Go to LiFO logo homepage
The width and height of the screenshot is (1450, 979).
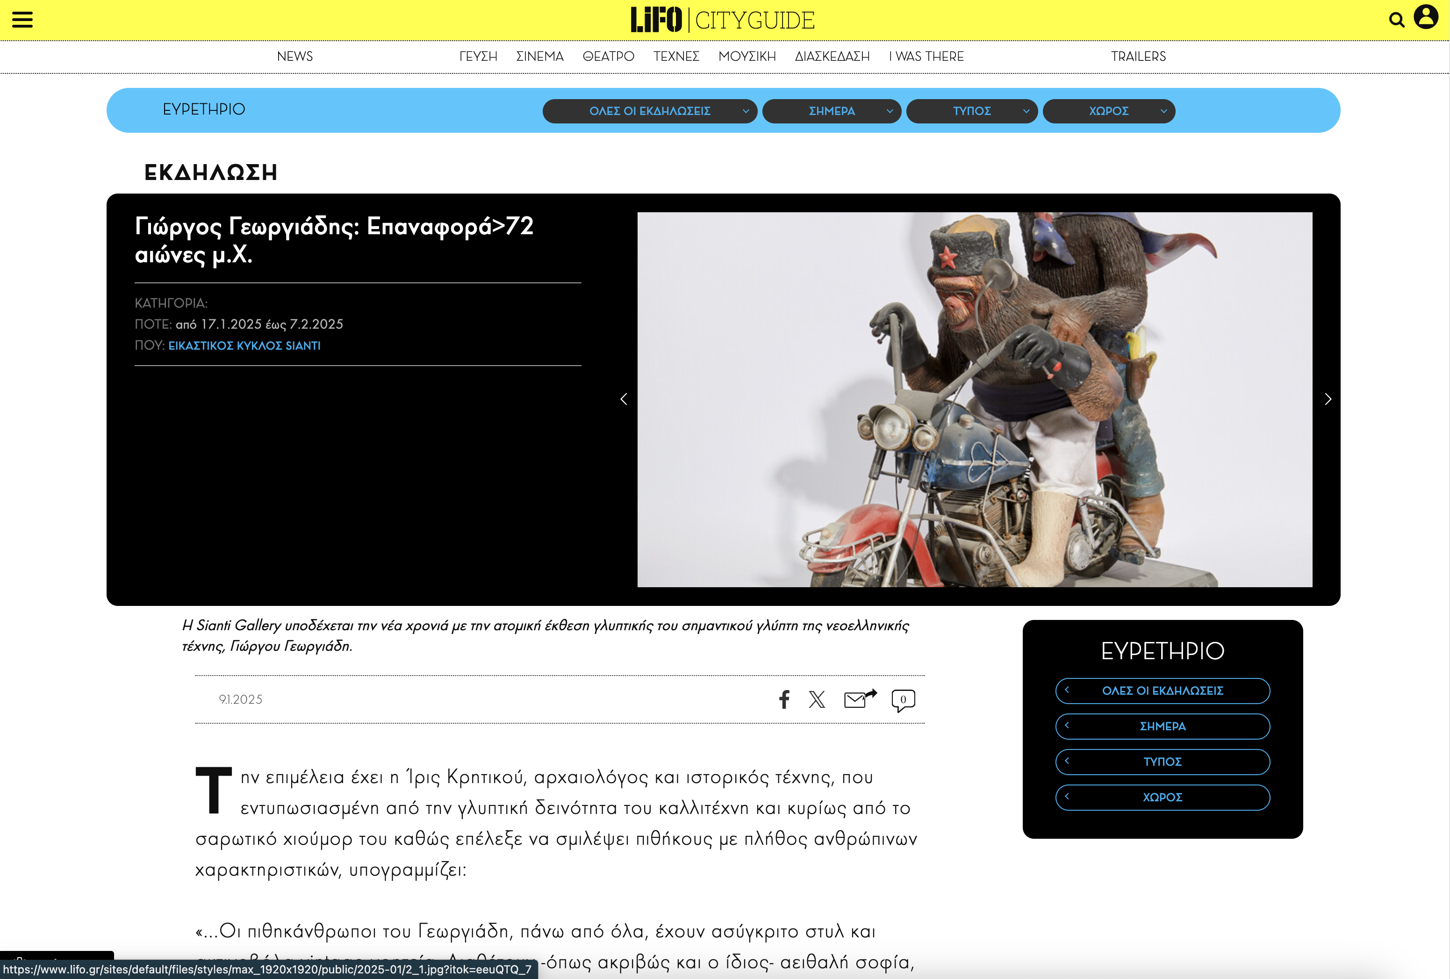(656, 20)
